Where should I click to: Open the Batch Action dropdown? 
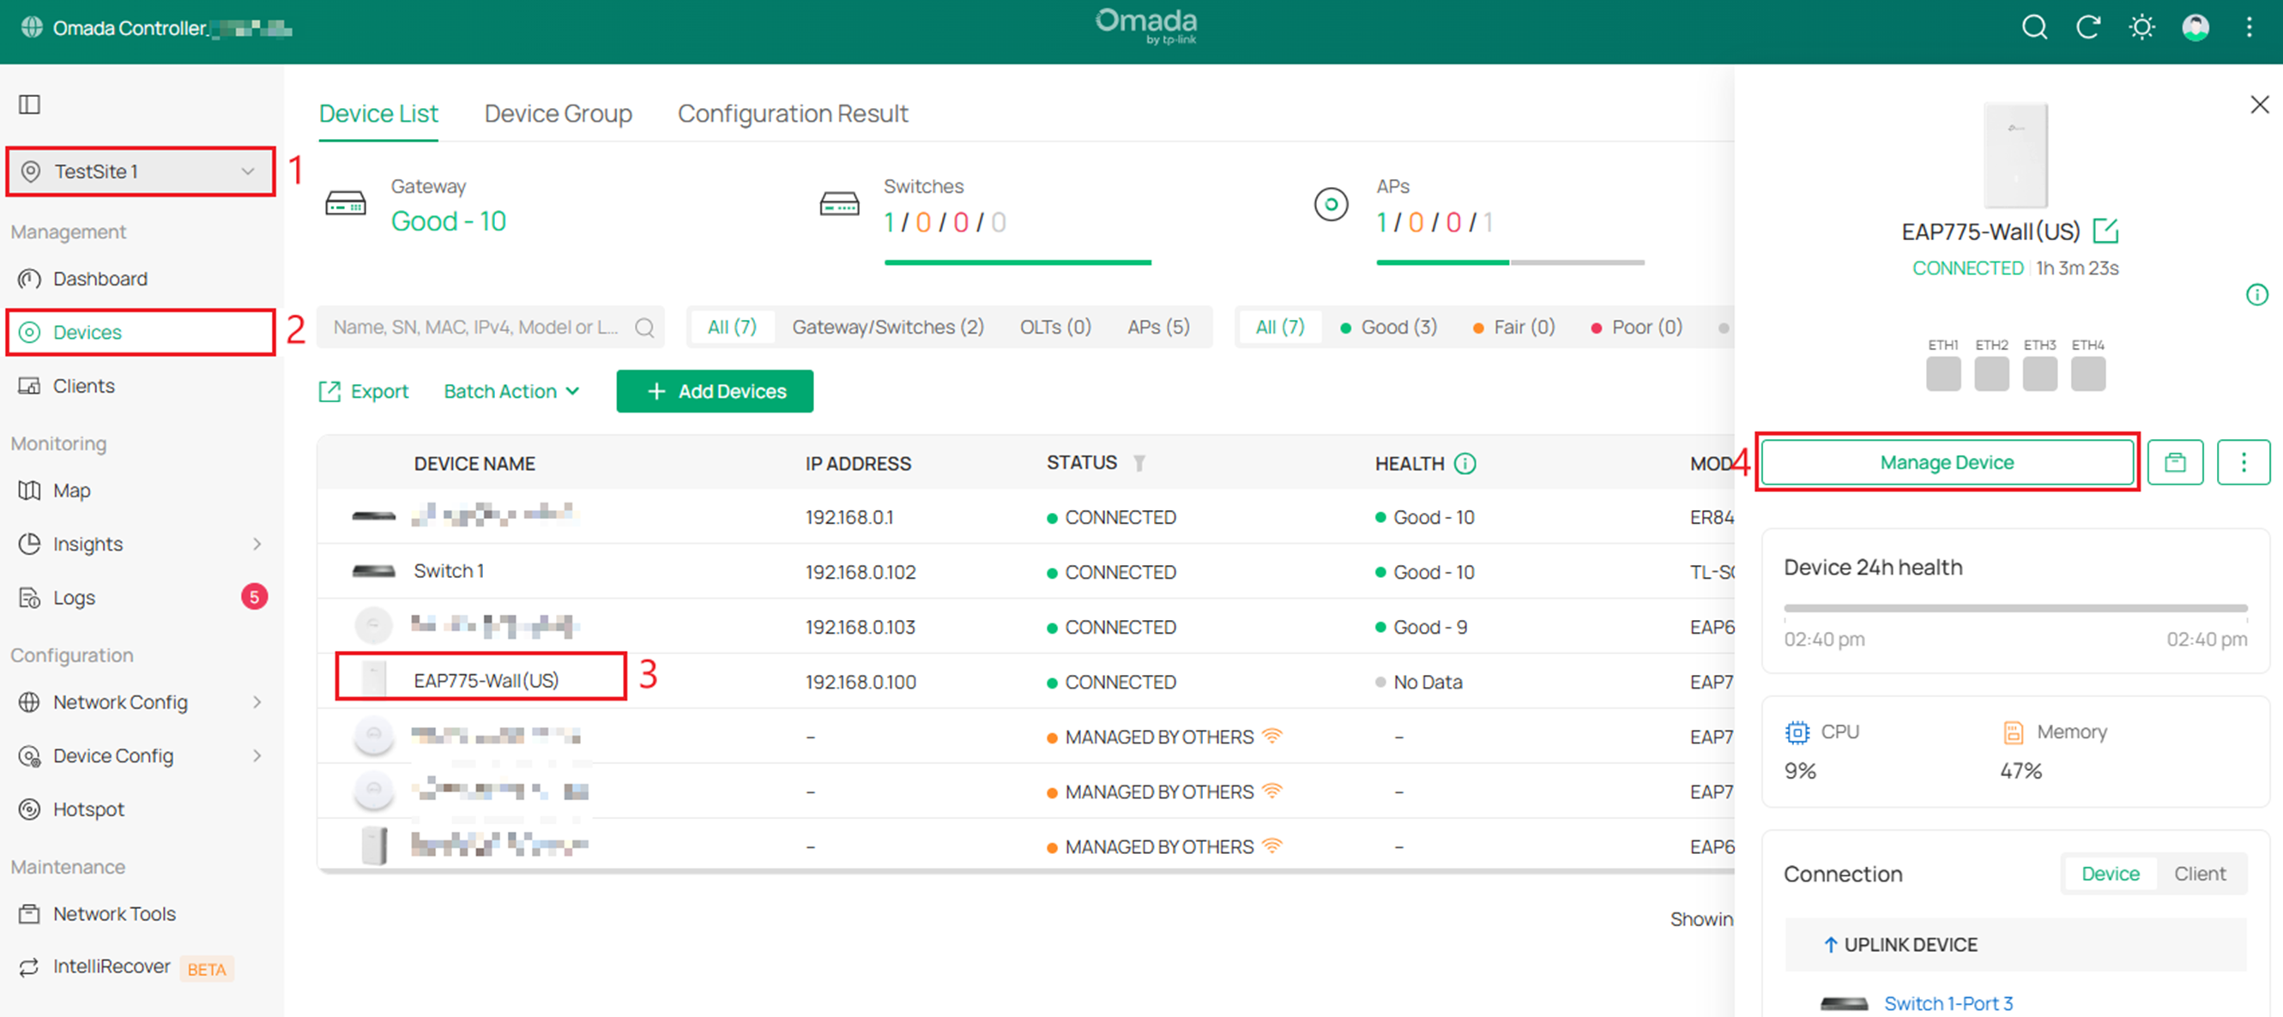(511, 392)
